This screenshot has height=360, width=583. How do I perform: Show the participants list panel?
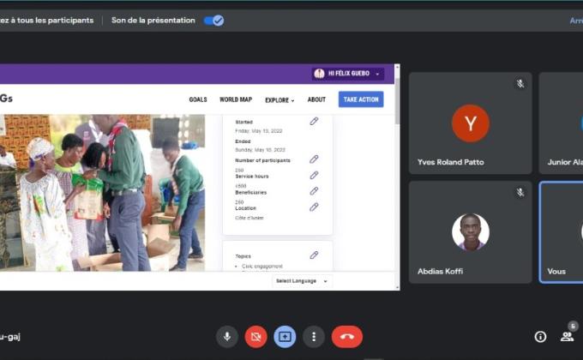pos(567,337)
